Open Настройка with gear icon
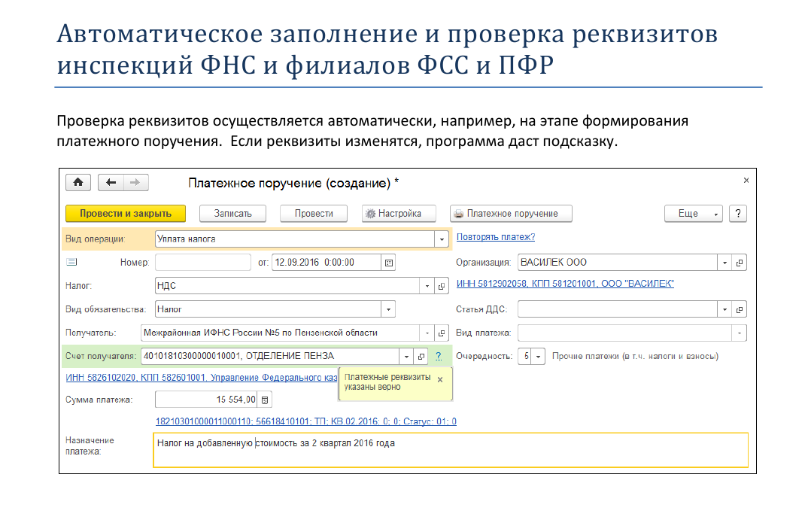808x523 pixels. (x=399, y=213)
